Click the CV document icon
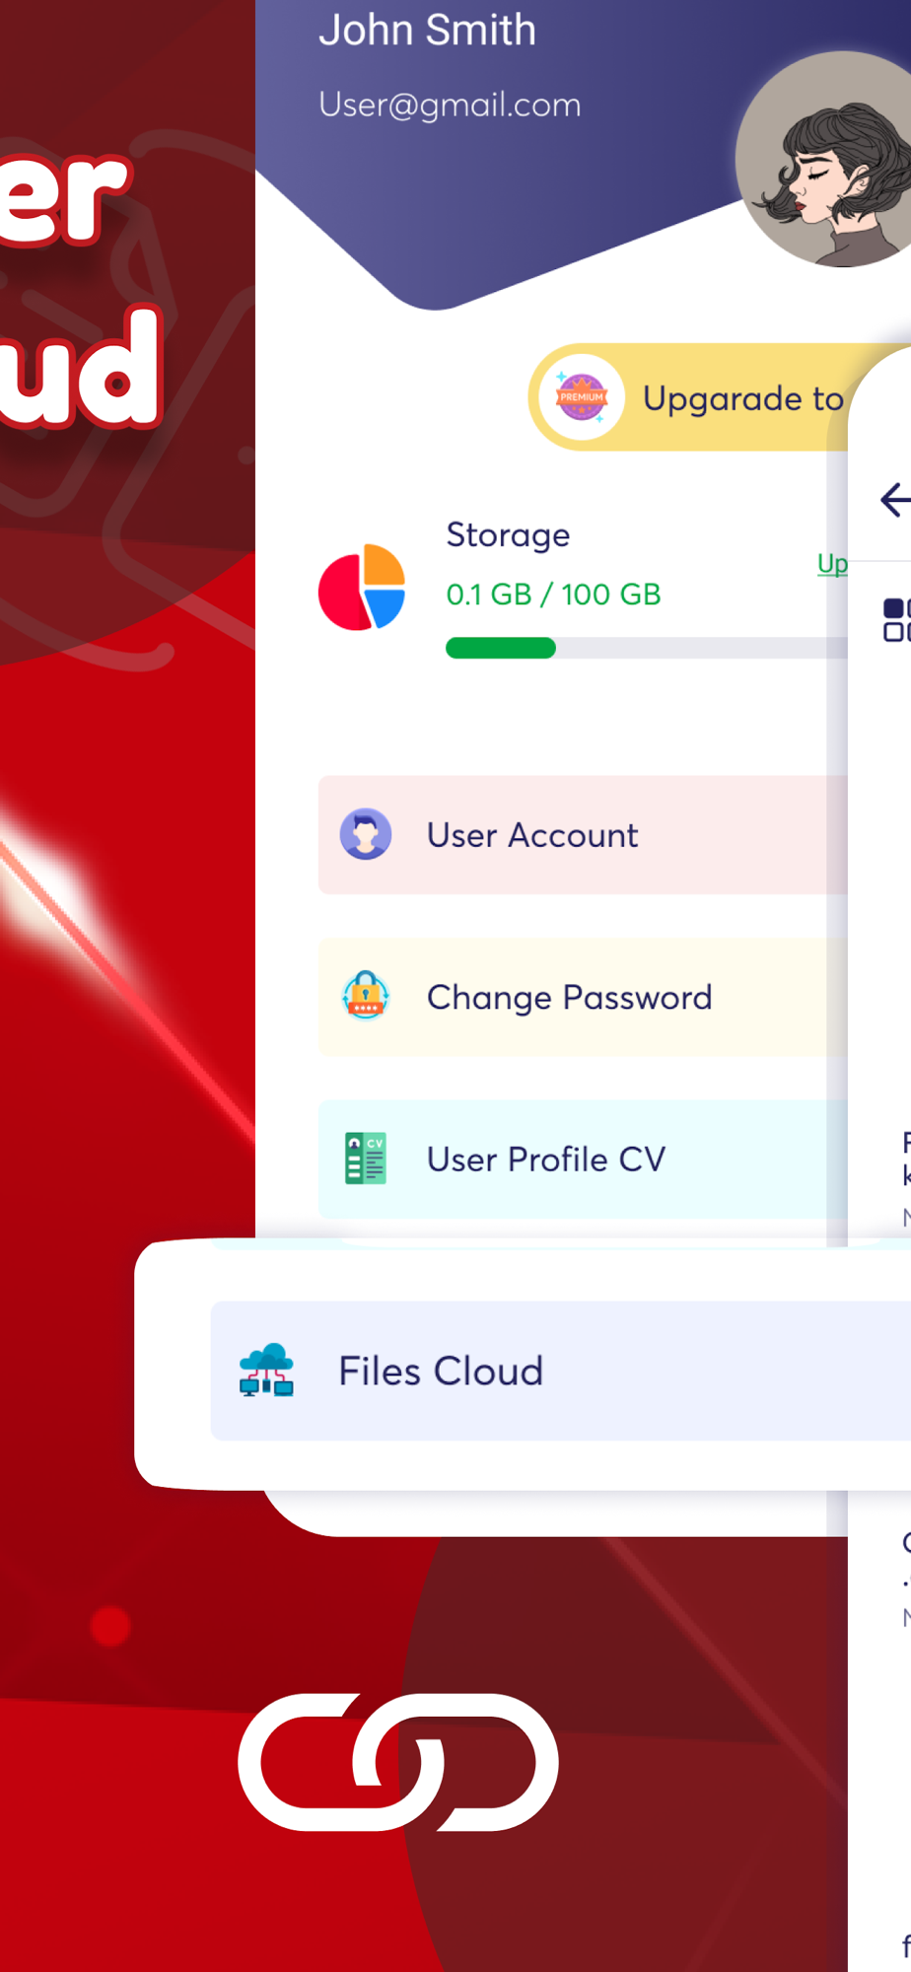 pyautogui.click(x=366, y=1158)
